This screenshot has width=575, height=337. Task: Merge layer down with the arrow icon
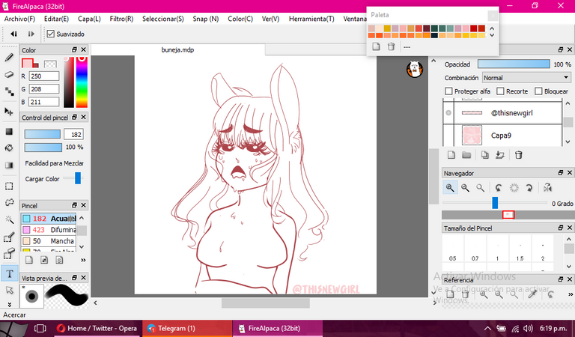point(500,155)
